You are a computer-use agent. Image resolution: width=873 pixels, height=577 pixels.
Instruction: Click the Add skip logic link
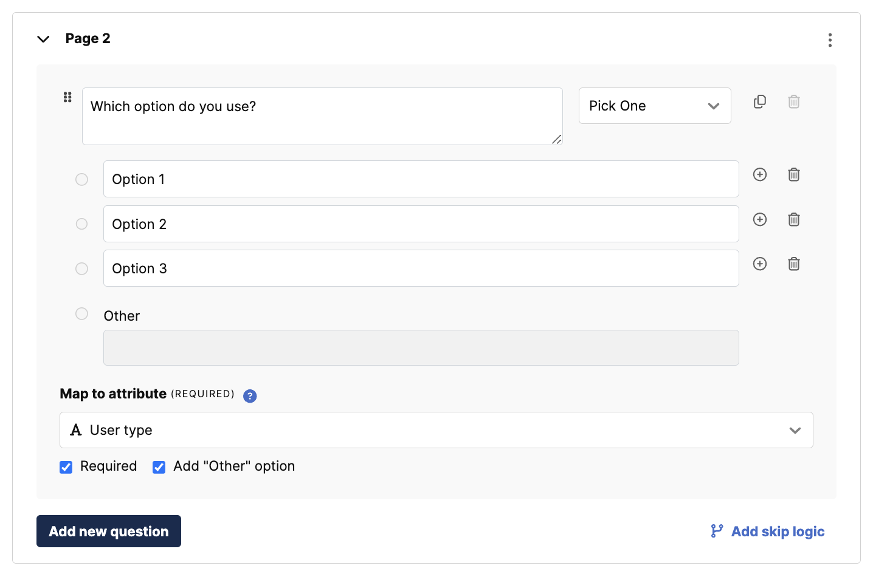[x=768, y=531]
